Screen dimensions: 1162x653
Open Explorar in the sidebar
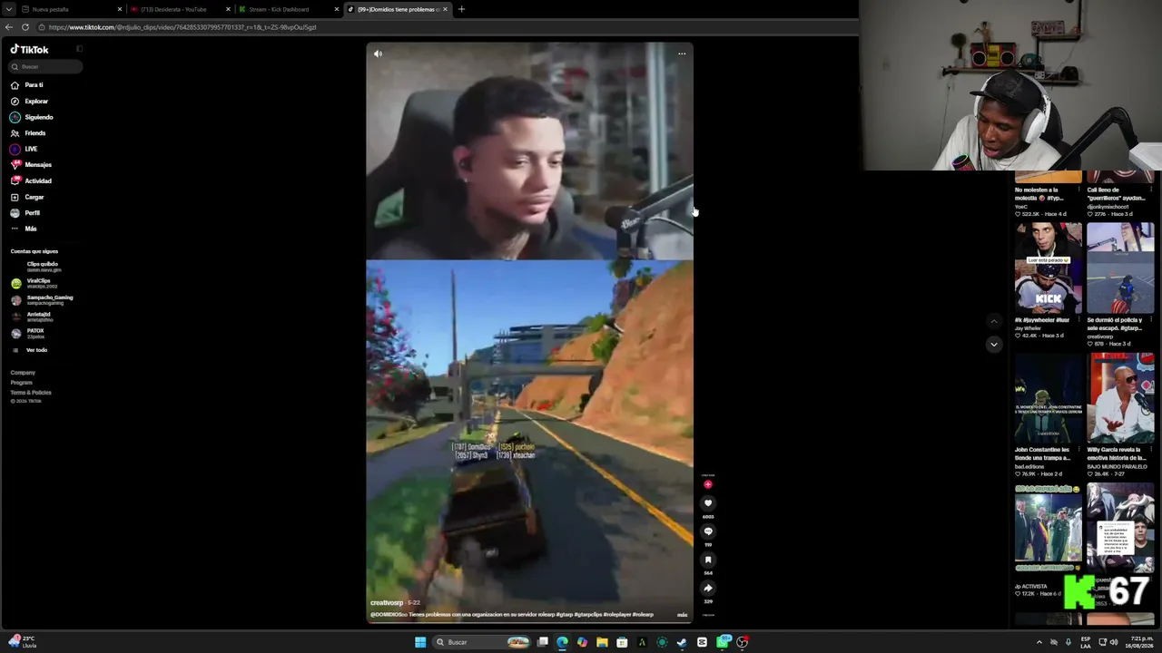(29, 102)
